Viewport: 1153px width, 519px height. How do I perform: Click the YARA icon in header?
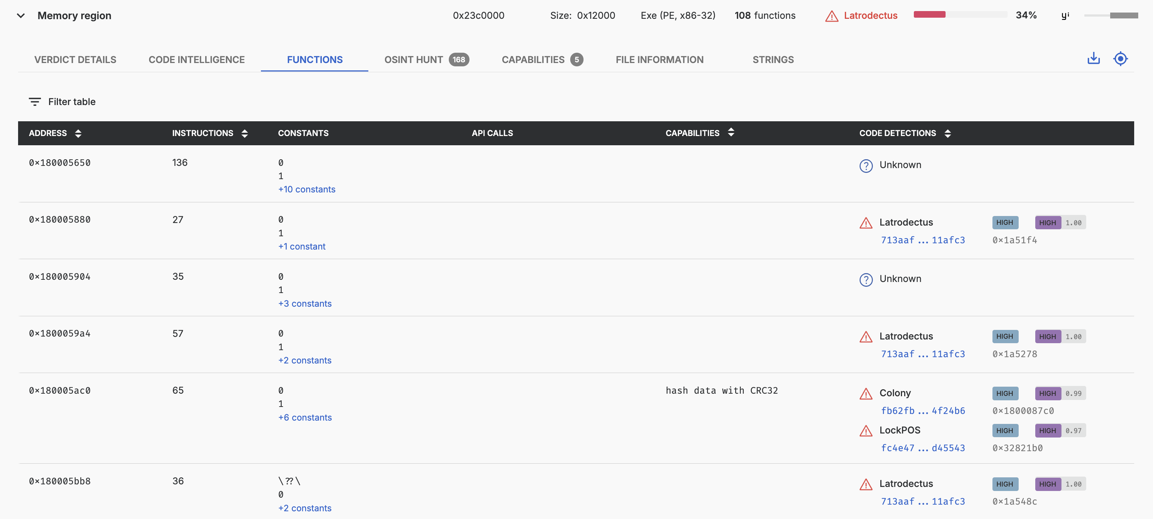pos(1065,15)
